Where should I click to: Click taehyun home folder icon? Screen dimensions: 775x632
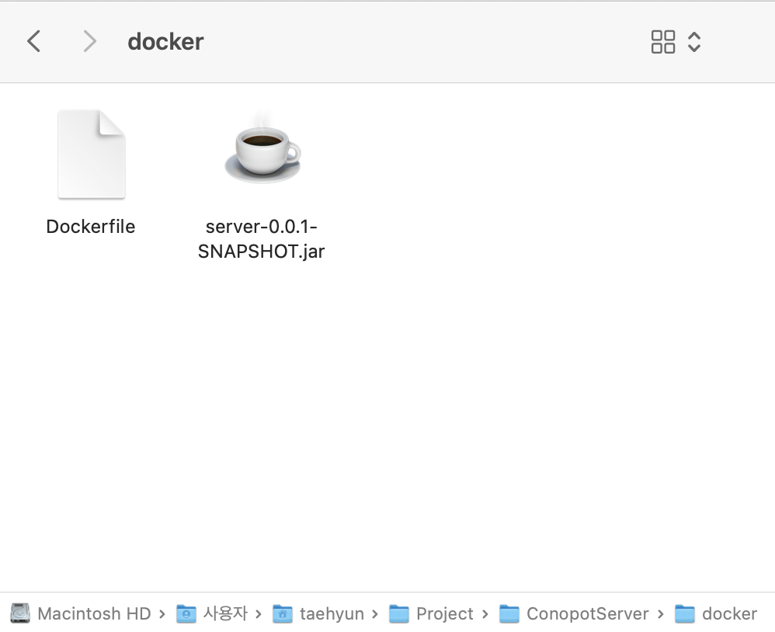pos(283,613)
